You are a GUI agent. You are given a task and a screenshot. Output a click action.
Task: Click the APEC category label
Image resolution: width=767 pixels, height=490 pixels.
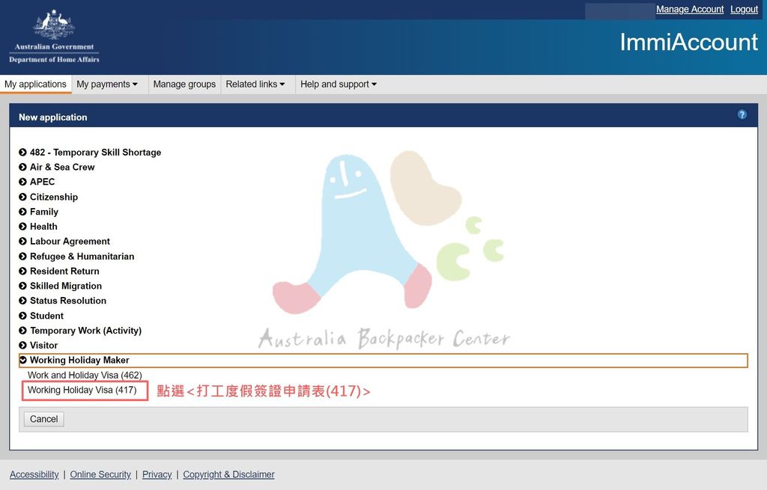click(x=42, y=182)
